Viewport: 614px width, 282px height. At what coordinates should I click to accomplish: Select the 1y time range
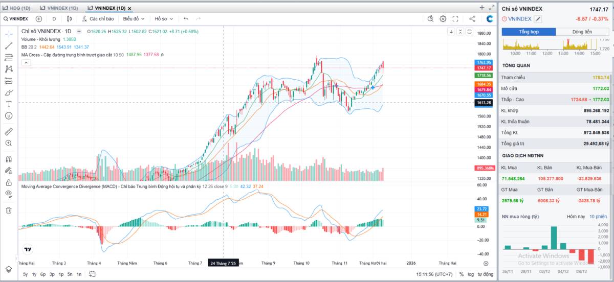pyautogui.click(x=34, y=274)
